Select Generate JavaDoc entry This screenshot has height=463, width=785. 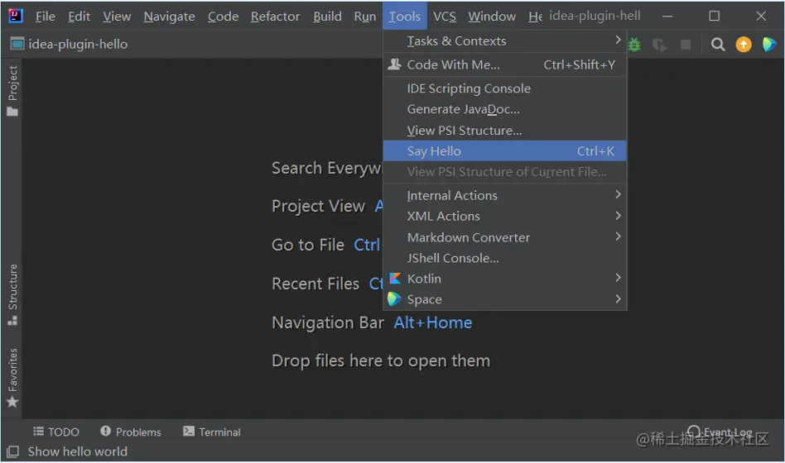(504, 109)
